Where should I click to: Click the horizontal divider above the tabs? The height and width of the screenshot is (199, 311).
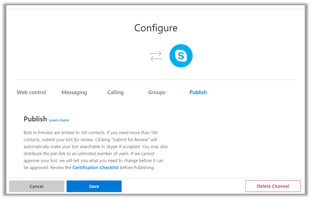coord(155,80)
